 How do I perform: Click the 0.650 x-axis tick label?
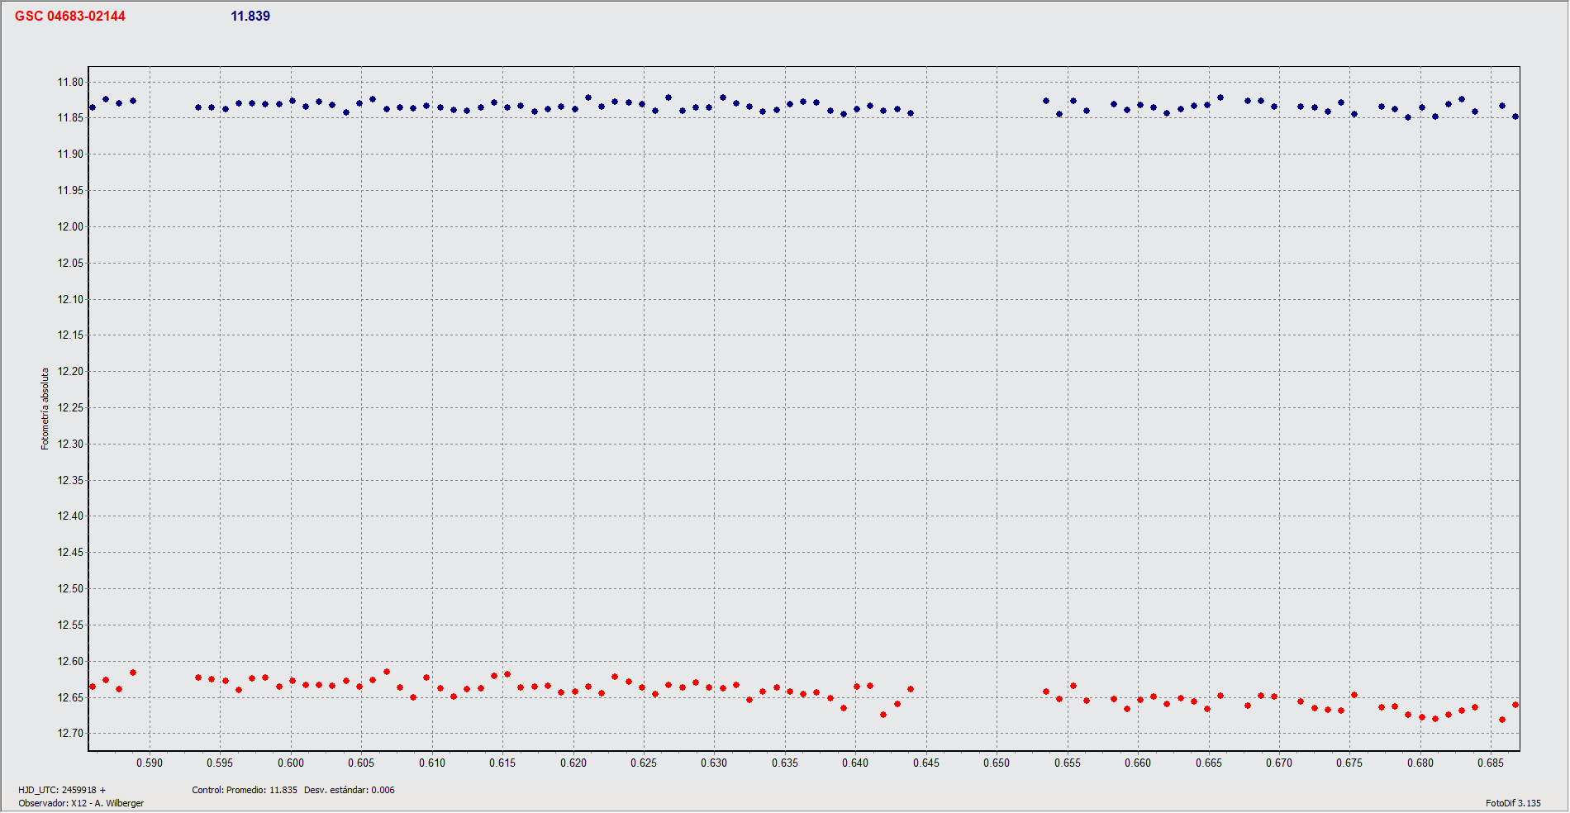(x=997, y=763)
